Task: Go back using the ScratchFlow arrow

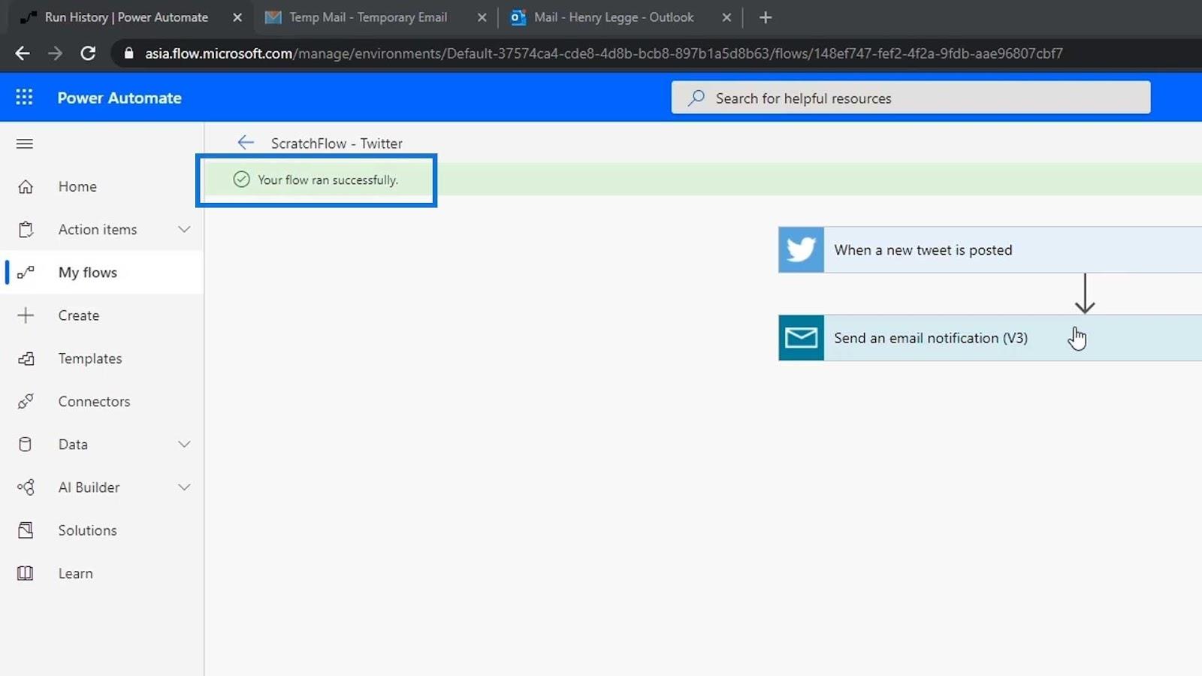Action: (246, 143)
